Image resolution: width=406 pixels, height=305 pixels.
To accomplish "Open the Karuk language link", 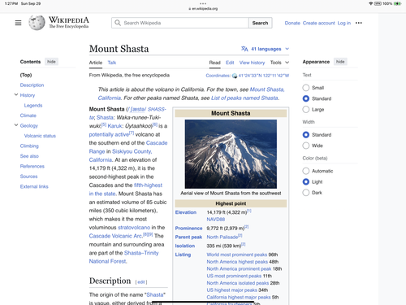I will pos(114,126).
